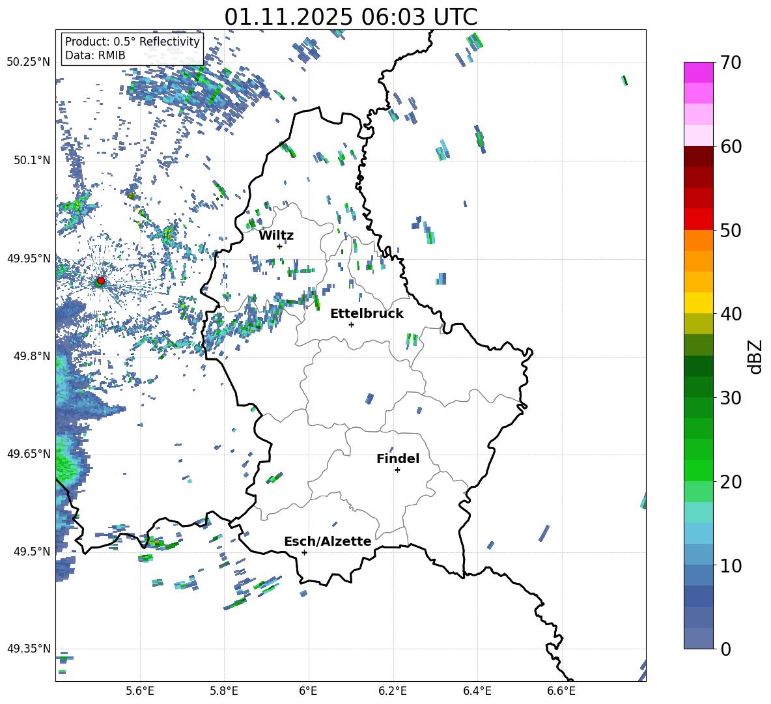Click the dBZ colorbar axis label
The height and width of the screenshot is (704, 771).
[x=754, y=356]
